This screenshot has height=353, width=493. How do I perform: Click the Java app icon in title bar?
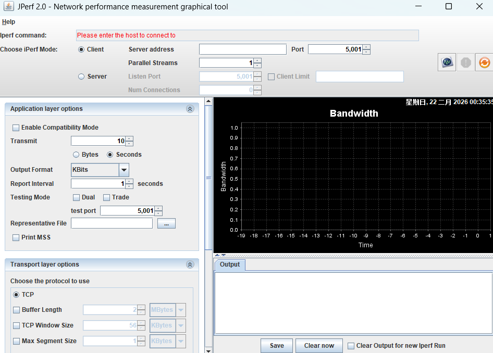pos(8,6)
